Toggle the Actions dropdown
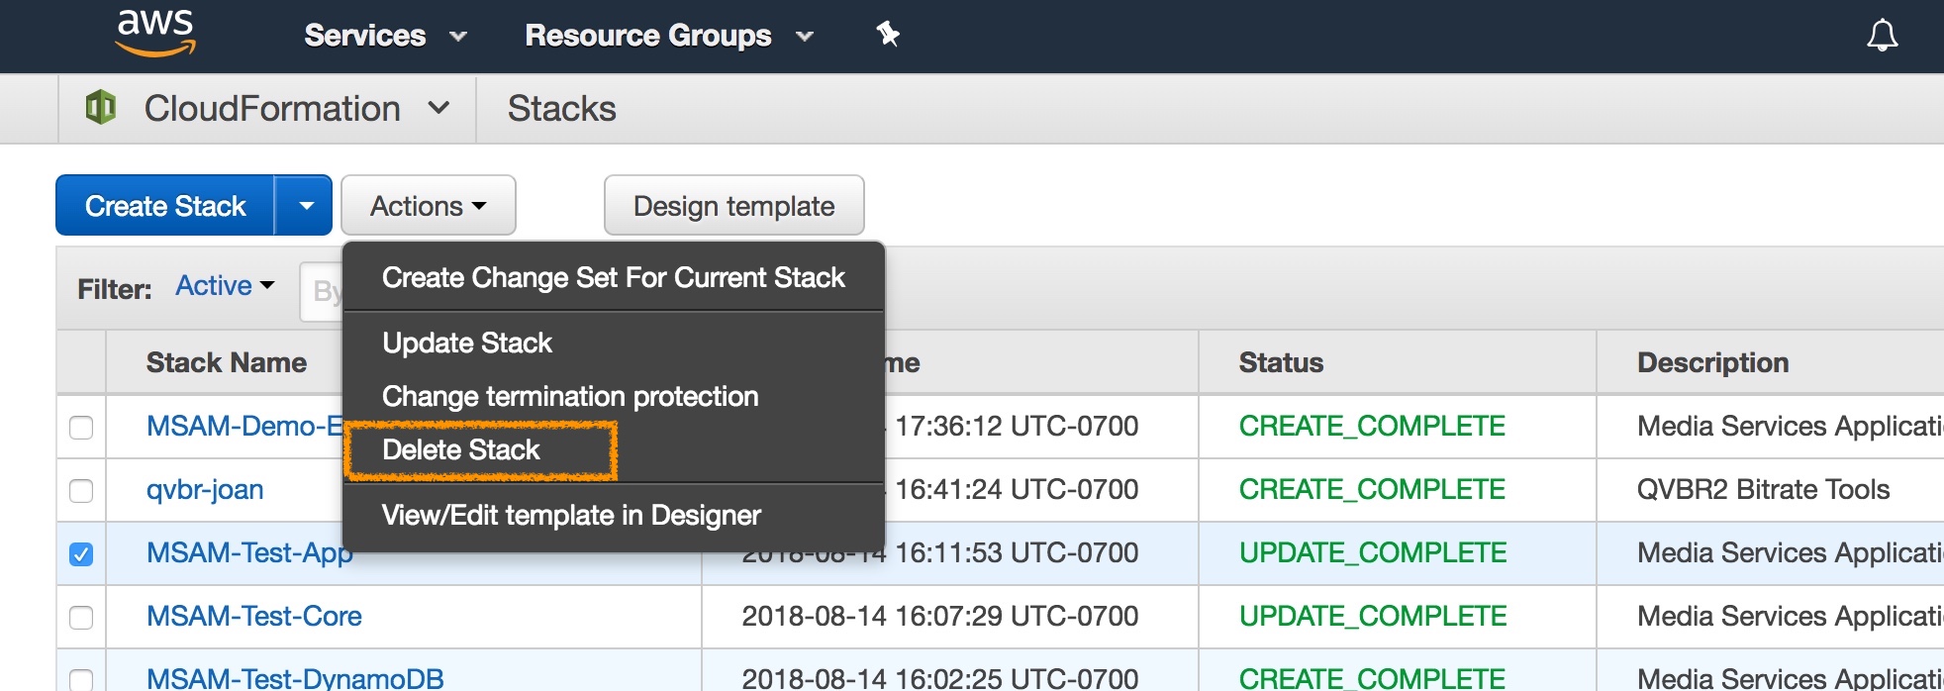Viewport: 1944px width, 691px height. 429,206
